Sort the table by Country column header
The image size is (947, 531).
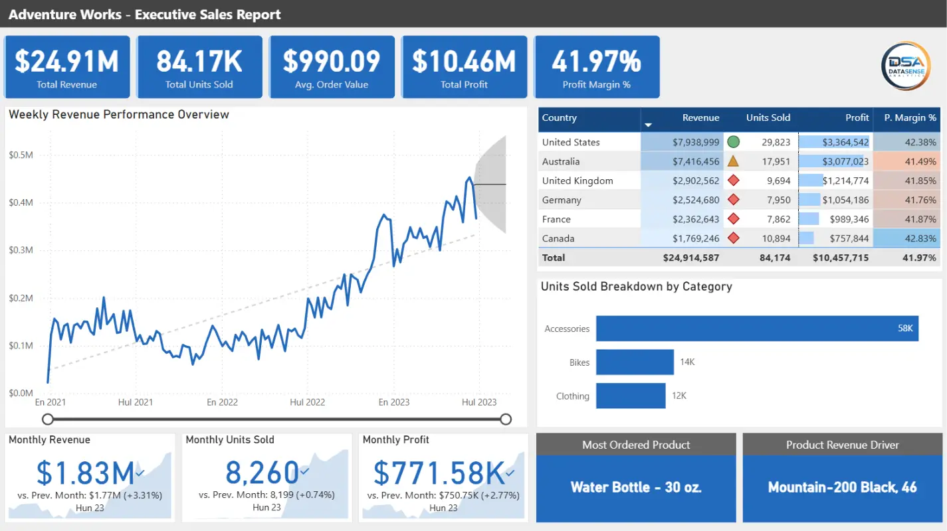[560, 118]
